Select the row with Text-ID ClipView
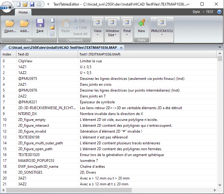This screenshot has width=224, height=194. [x=25, y=61]
